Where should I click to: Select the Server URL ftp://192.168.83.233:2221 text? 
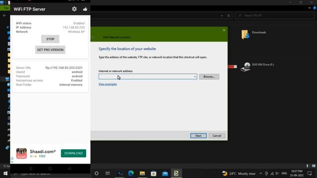(x=64, y=68)
